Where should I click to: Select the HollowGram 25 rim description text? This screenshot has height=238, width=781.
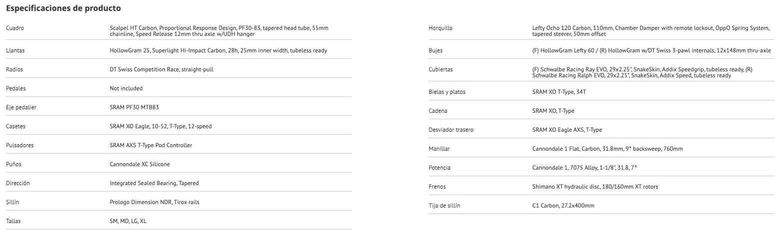coord(218,50)
